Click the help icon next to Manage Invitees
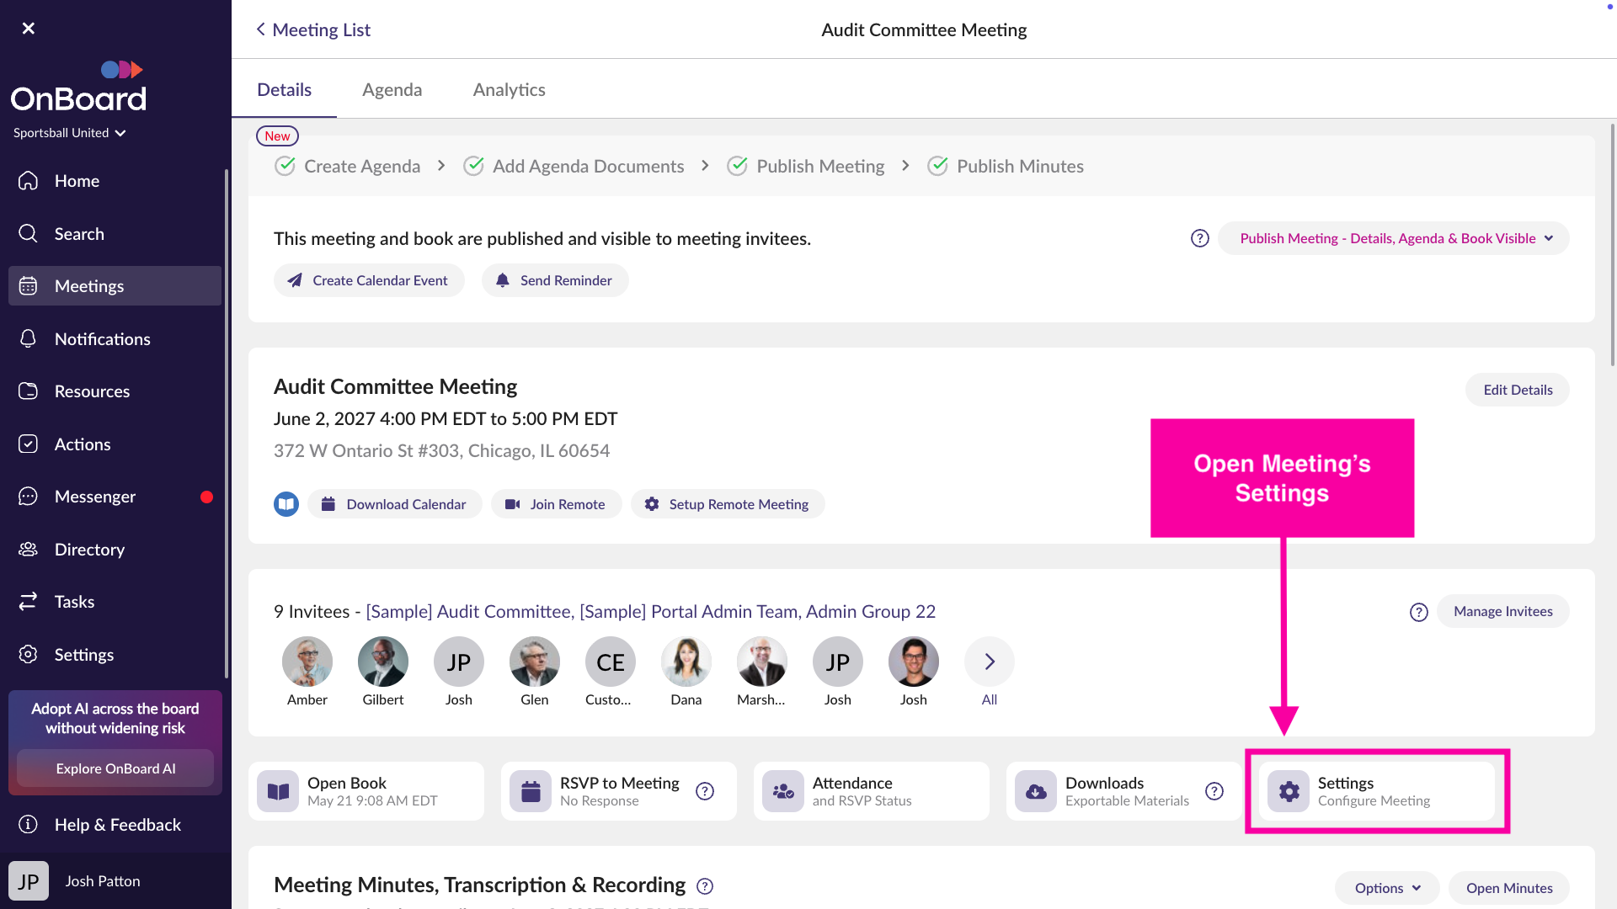This screenshot has width=1617, height=909. coord(1419,612)
